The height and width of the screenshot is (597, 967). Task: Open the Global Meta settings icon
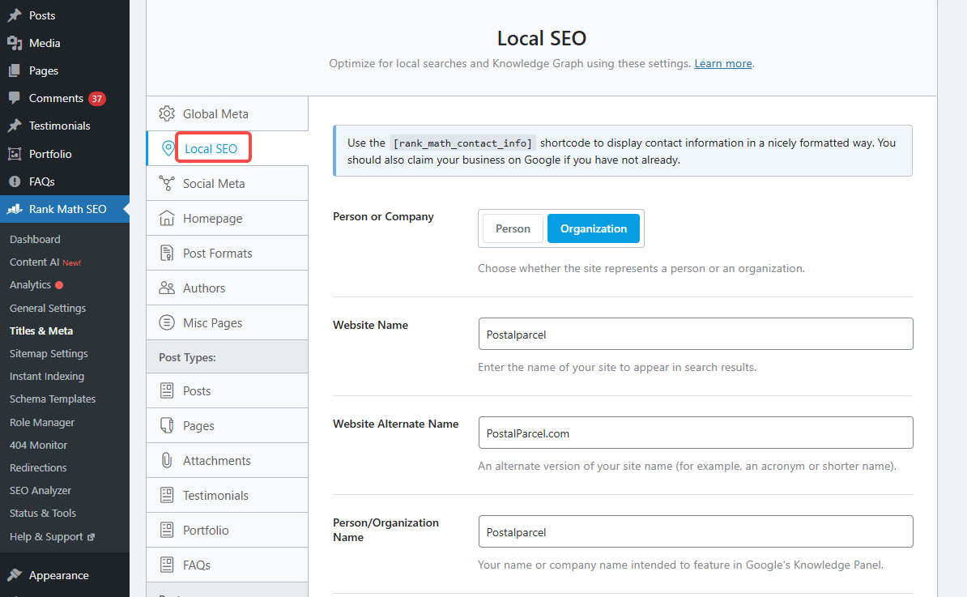click(x=167, y=113)
